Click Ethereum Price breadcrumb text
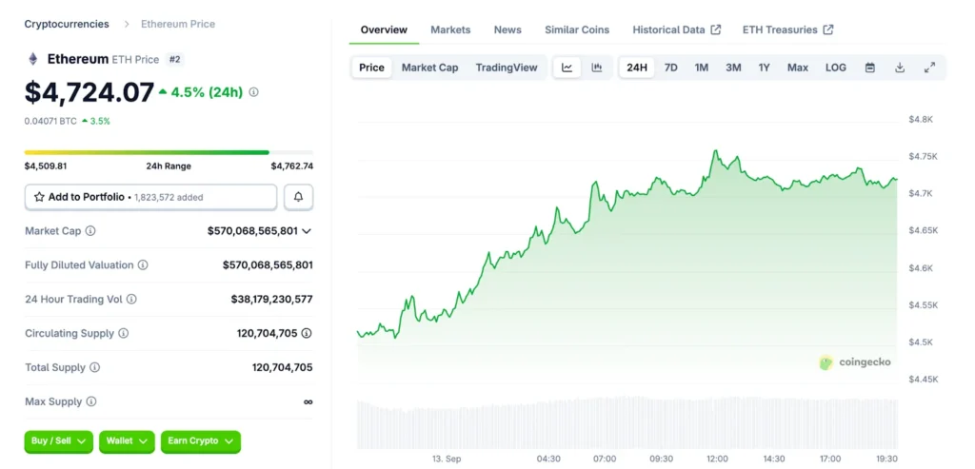This screenshot has height=469, width=975. [x=178, y=24]
